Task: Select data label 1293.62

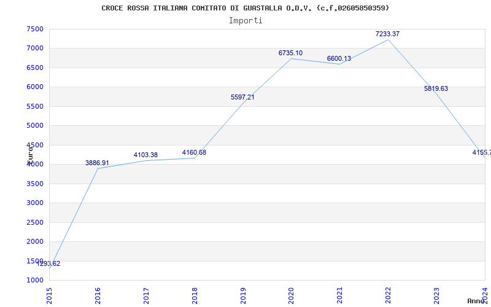Action: 48,264
